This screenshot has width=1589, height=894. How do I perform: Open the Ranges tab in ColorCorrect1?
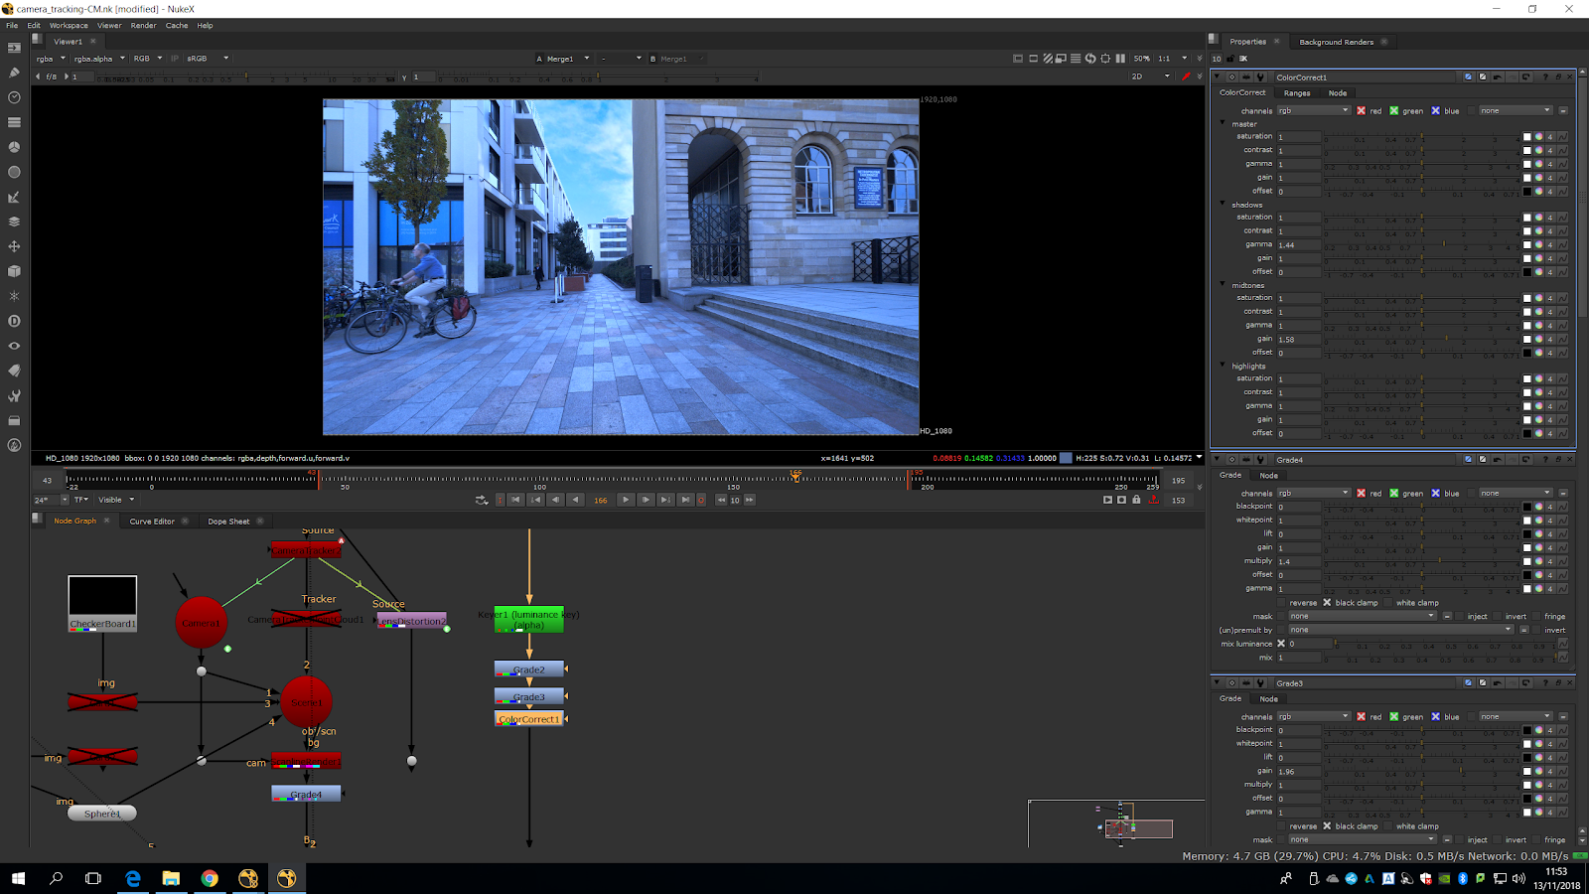(x=1297, y=93)
